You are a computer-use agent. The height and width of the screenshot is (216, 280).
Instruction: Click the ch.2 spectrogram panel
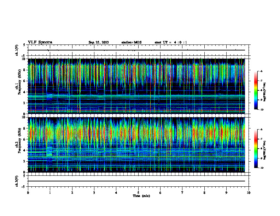tap(136, 145)
